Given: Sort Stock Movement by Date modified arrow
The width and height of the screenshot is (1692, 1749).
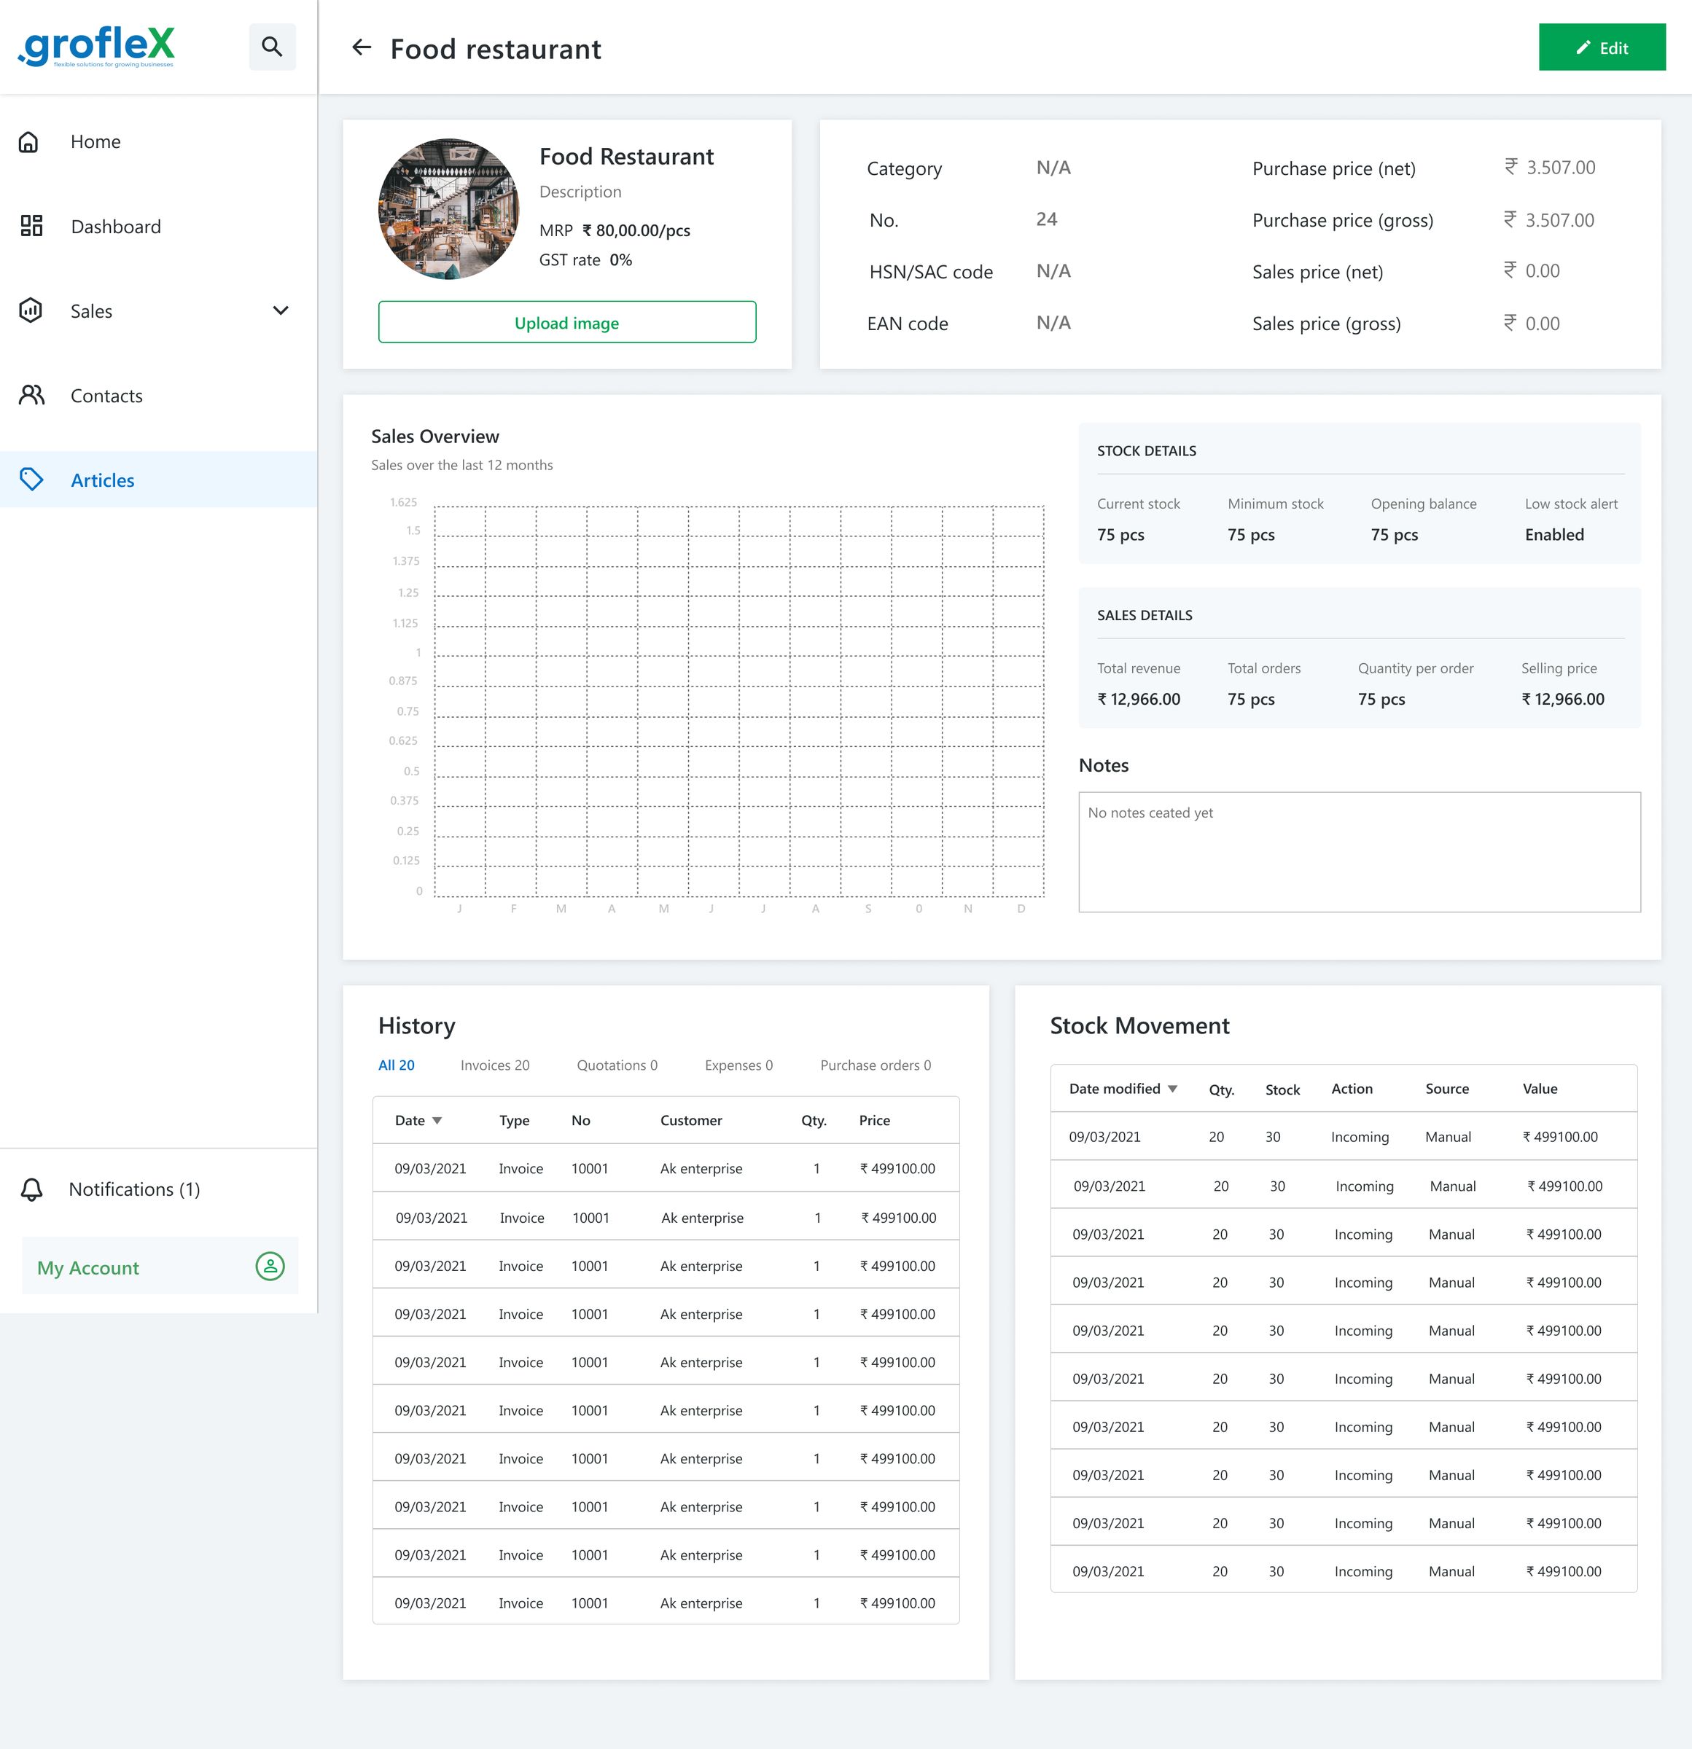Looking at the screenshot, I should [x=1172, y=1089].
